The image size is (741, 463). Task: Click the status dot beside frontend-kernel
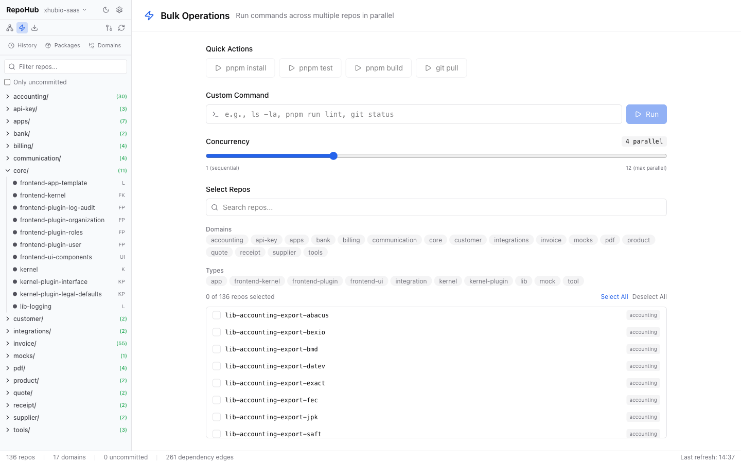pyautogui.click(x=15, y=195)
